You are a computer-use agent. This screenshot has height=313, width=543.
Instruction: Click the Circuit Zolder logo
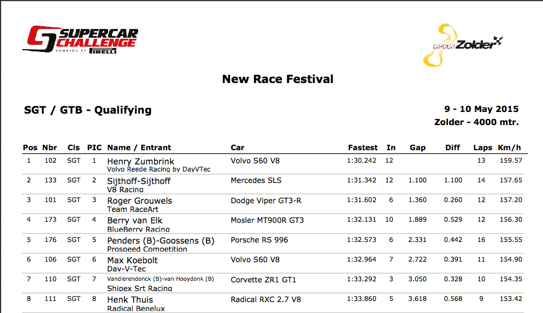(x=463, y=45)
